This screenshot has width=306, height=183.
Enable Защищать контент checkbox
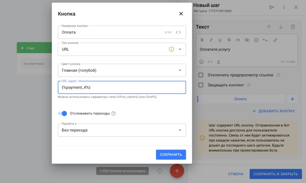(201, 85)
